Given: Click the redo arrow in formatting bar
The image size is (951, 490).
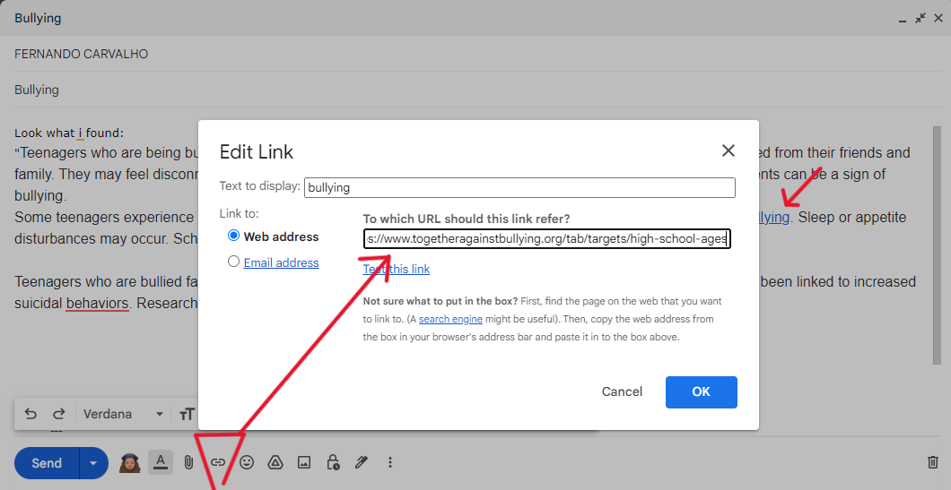Looking at the screenshot, I should tap(59, 414).
